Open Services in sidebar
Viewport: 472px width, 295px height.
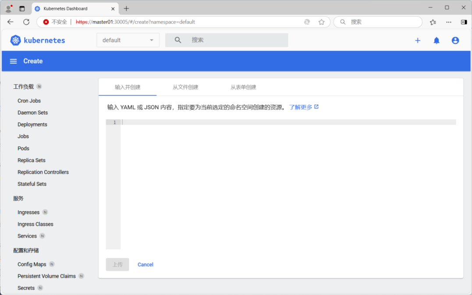point(27,236)
